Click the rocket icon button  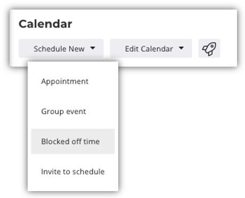coord(209,48)
